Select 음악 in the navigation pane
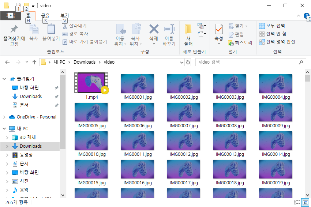 click(24, 190)
